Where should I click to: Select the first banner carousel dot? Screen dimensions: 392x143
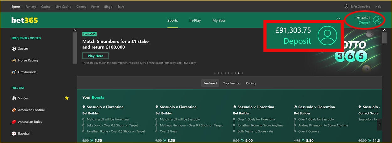[x=215, y=73]
